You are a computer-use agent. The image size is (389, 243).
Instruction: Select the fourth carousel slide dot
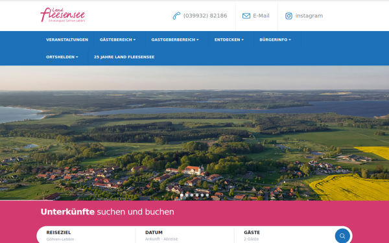click(197, 195)
